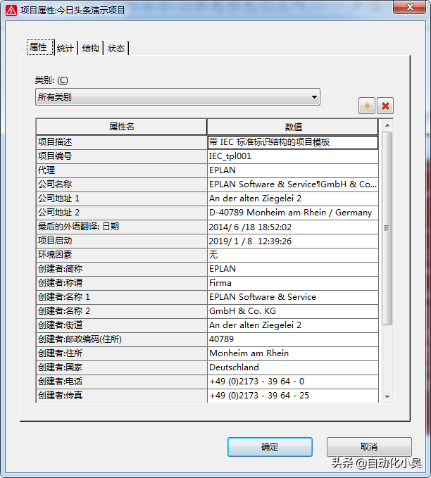
Task: Open the 状态 tab
Action: pos(116,49)
